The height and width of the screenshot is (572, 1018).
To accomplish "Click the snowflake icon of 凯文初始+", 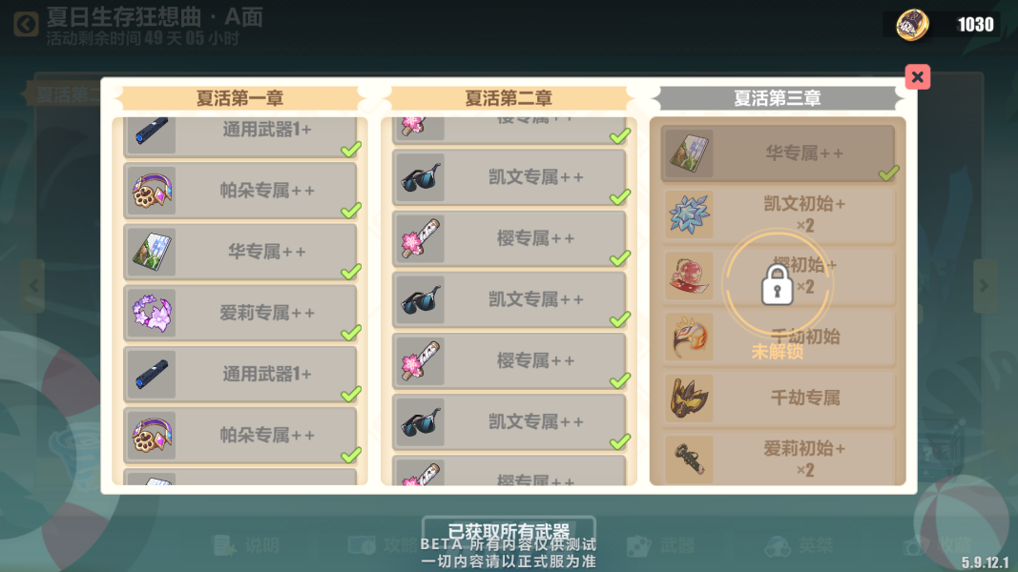I will tap(690, 214).
